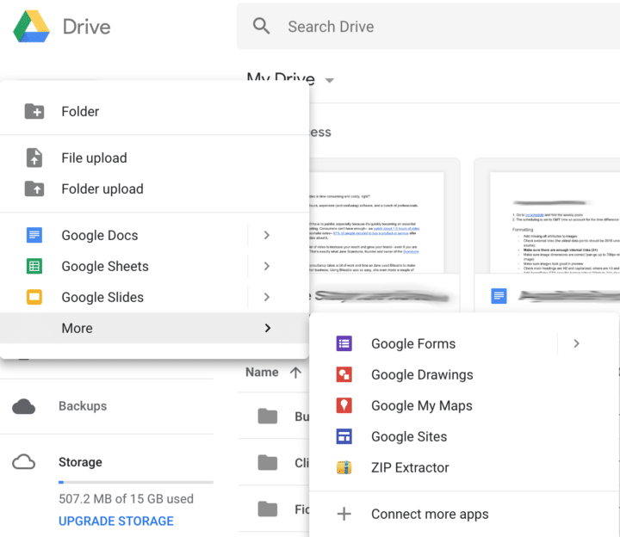Expand the Google Slides submenu arrow
Image resolution: width=620 pixels, height=537 pixels.
pyautogui.click(x=267, y=297)
